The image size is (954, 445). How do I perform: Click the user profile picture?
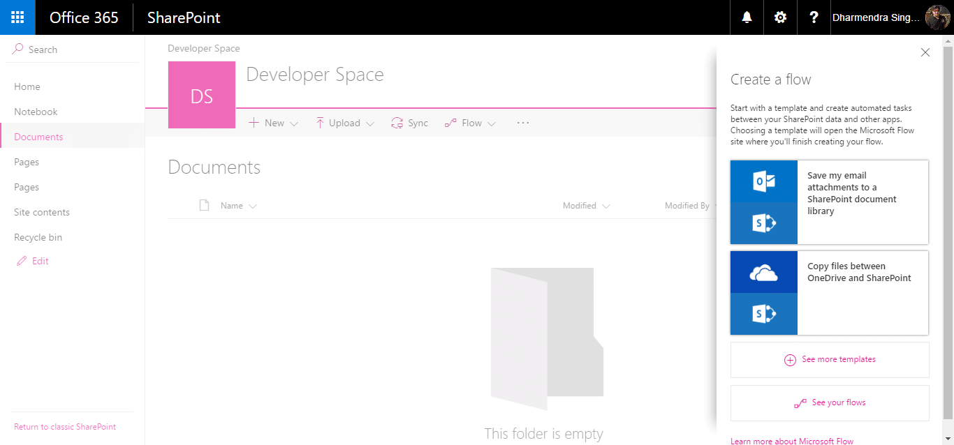(937, 17)
